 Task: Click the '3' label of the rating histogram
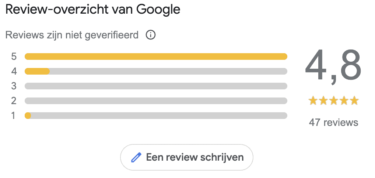14,86
